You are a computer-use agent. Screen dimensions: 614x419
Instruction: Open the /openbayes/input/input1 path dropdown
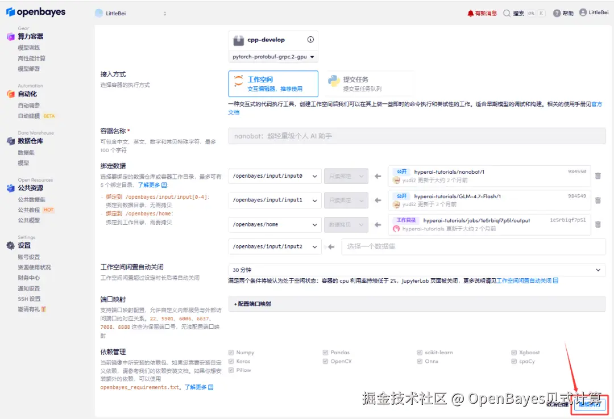click(275, 200)
